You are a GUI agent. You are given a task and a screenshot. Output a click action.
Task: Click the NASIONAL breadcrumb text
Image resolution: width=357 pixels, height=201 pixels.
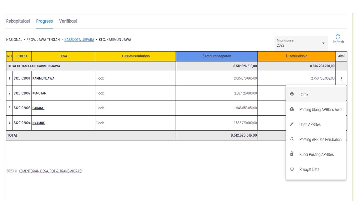14,40
